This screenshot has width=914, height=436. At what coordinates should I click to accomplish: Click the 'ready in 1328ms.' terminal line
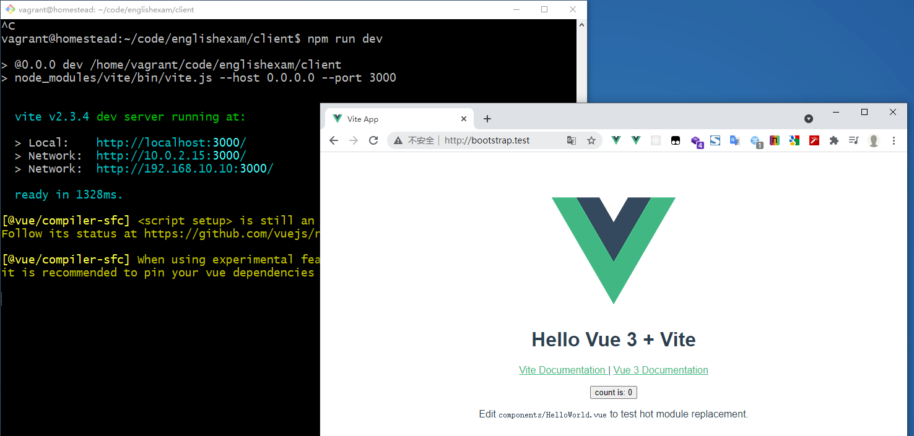coord(69,194)
